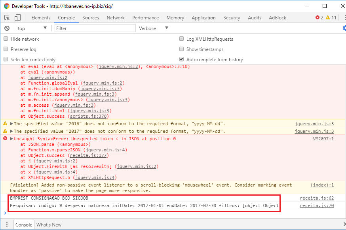
Task: Expand the Uncaught SyntaxError entry
Action: point(11,139)
